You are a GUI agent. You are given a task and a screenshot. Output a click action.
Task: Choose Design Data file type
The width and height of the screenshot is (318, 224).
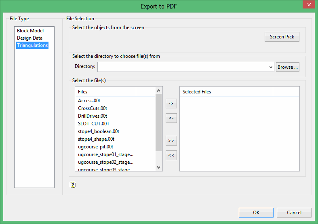coord(29,38)
